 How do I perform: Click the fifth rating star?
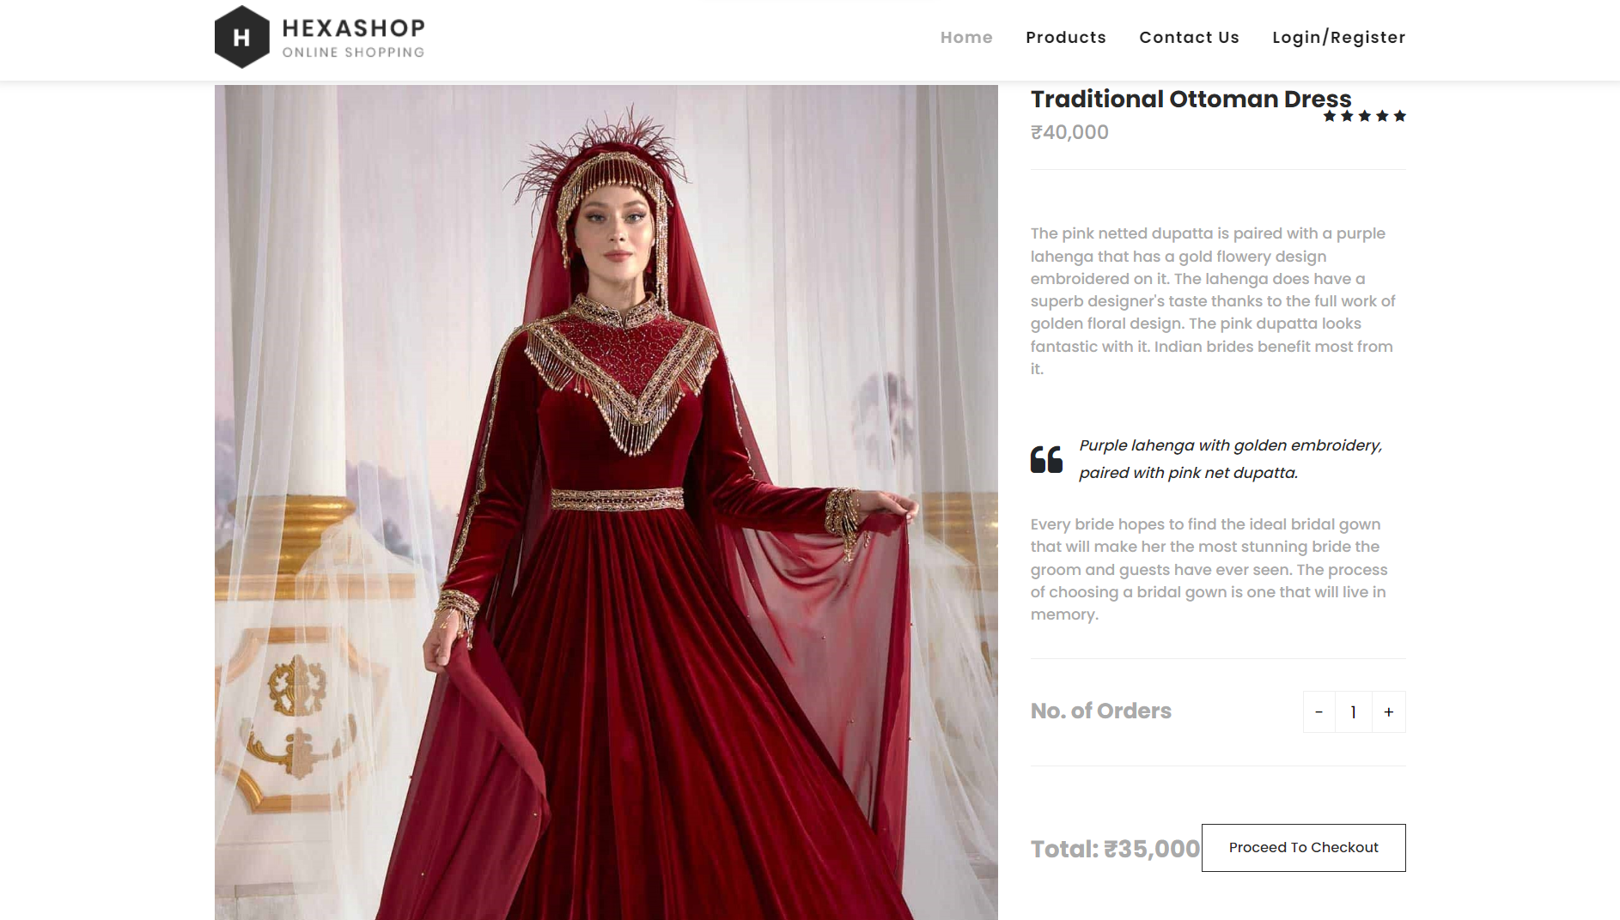[1400, 116]
